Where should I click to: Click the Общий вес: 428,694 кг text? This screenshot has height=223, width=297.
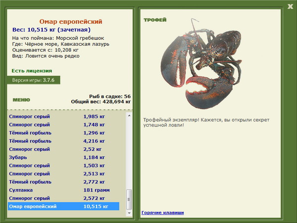[x=101, y=102]
